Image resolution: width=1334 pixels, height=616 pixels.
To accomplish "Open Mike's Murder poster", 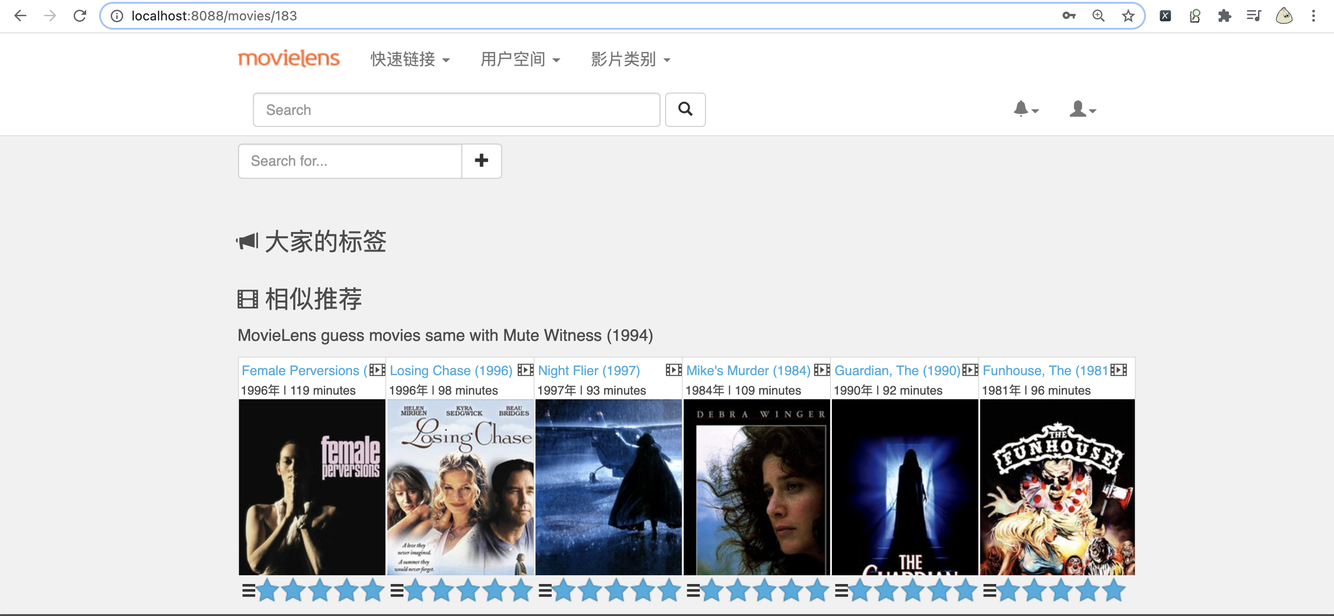I will pyautogui.click(x=756, y=487).
